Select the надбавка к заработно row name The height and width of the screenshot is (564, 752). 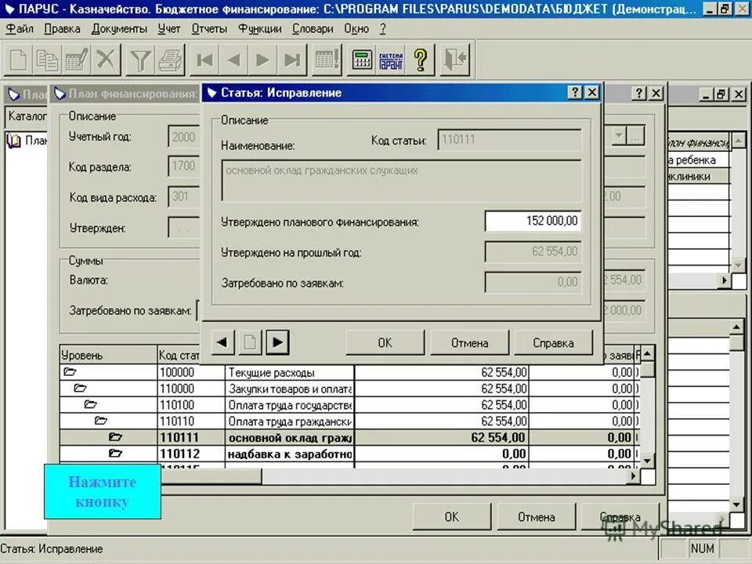tap(290, 454)
